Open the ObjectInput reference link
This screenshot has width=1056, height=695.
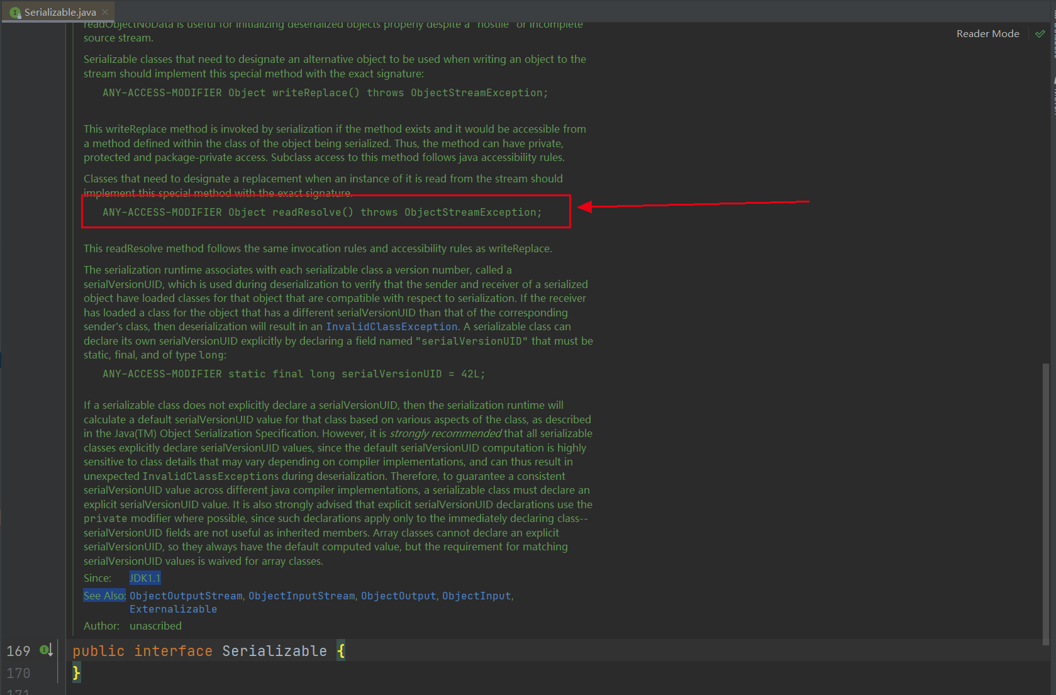pos(476,596)
